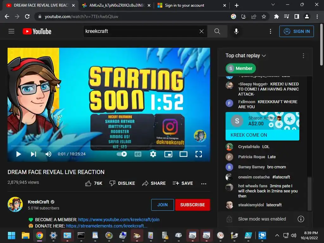Viewport: 324px width, 243px height.
Task: Share the video
Action: pyautogui.click(x=154, y=183)
